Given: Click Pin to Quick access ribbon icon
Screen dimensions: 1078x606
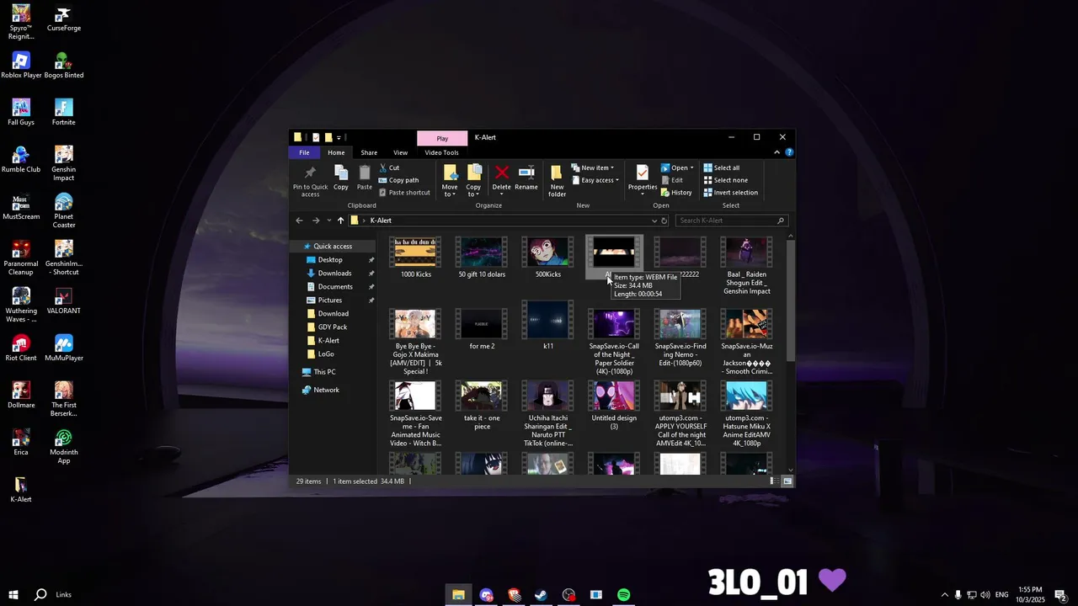Looking at the screenshot, I should click(x=310, y=180).
